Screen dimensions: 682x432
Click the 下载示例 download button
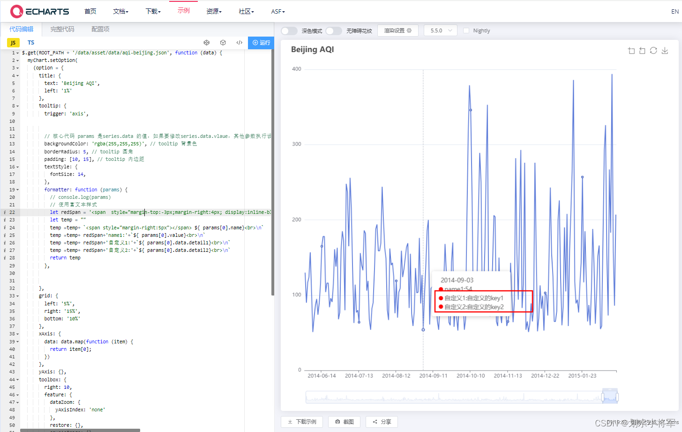(x=302, y=422)
